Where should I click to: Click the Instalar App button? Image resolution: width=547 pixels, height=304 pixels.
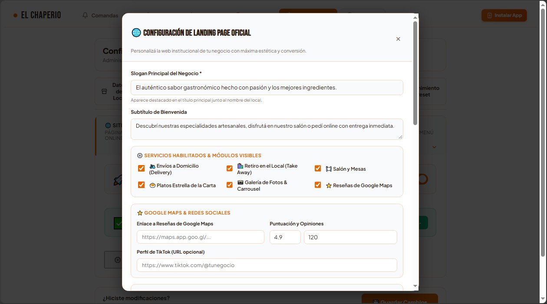click(x=504, y=15)
